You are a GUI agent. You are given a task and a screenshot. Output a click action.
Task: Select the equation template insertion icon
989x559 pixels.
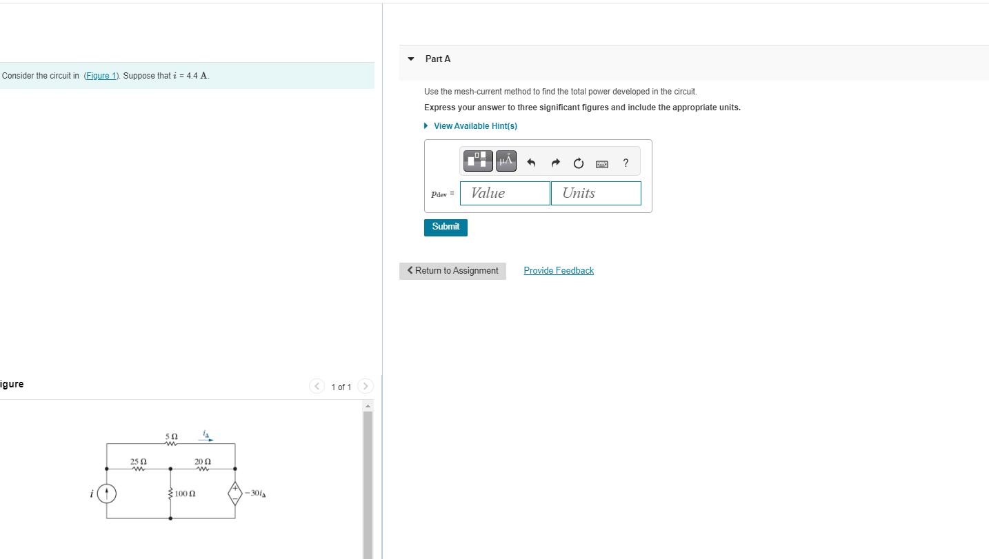click(x=477, y=160)
